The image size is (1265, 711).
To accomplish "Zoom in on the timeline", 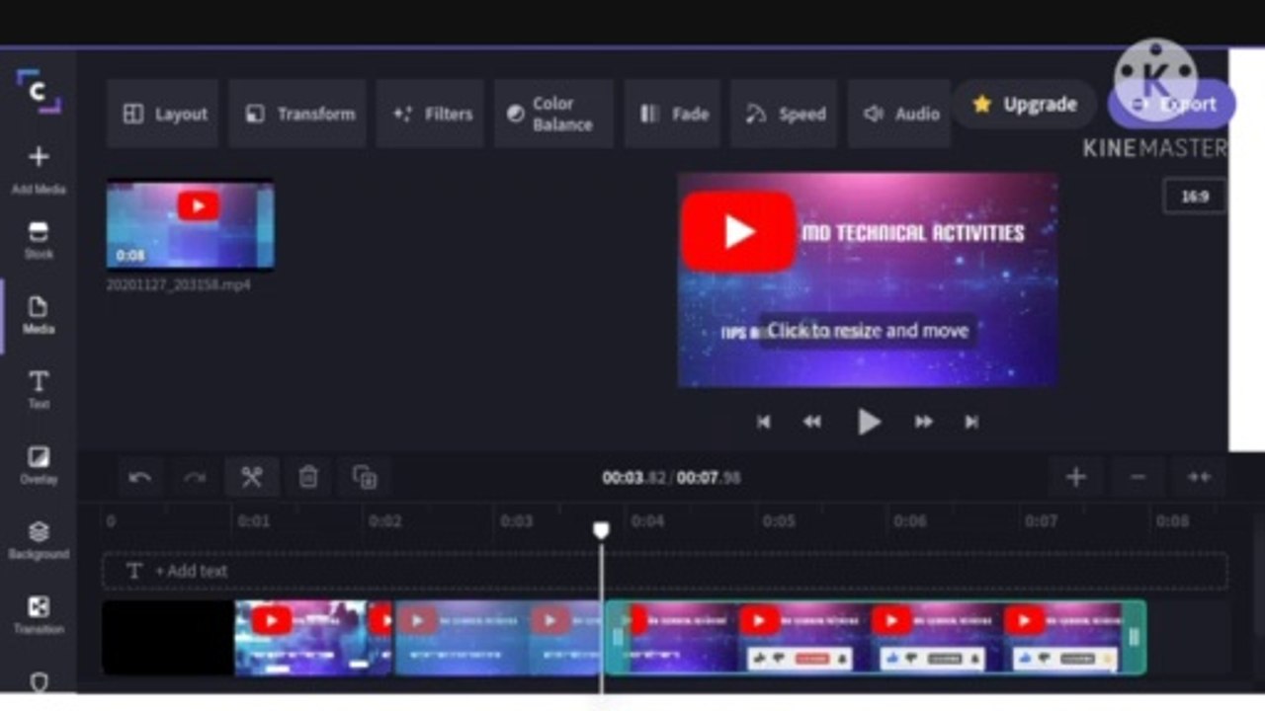I will pyautogui.click(x=1076, y=478).
